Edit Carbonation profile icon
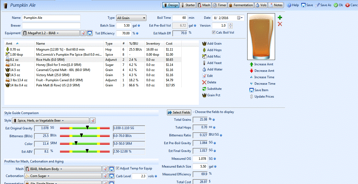Image resolution: width=358 pixels, height=184 pixels. click(x=105, y=176)
